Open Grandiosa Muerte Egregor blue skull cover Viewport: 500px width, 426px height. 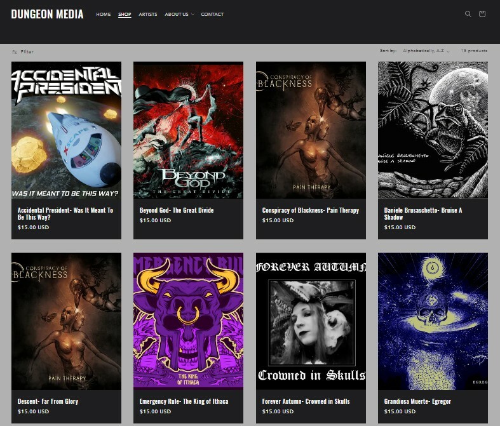[x=433, y=321]
